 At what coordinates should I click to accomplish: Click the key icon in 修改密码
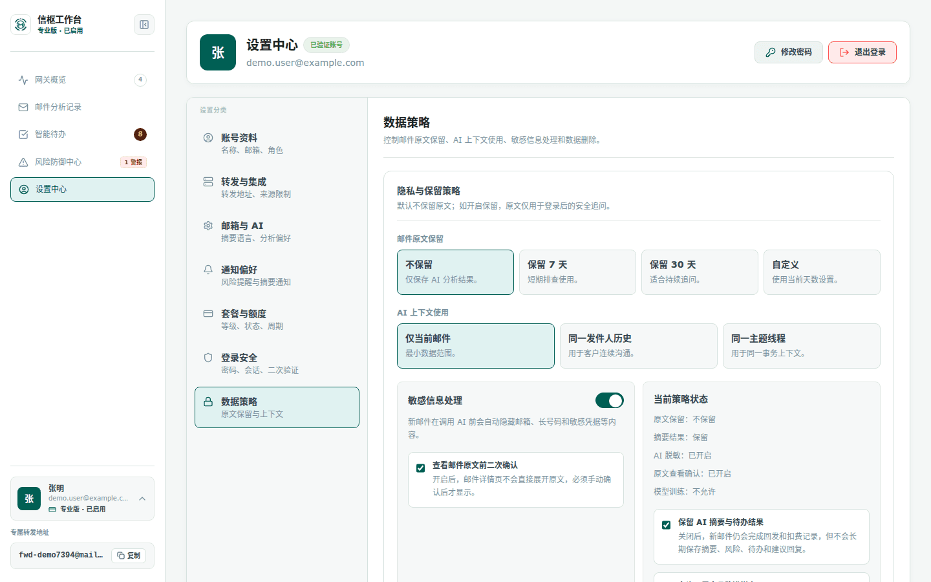click(771, 52)
